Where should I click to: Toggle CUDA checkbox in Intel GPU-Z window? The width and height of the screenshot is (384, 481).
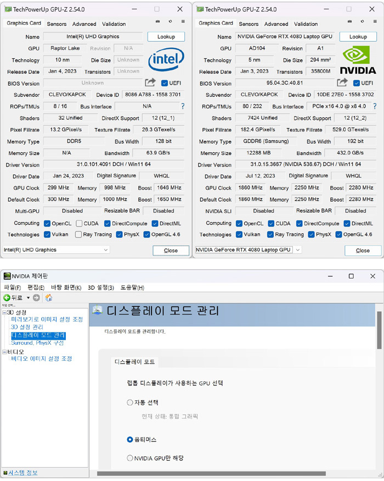[79, 223]
